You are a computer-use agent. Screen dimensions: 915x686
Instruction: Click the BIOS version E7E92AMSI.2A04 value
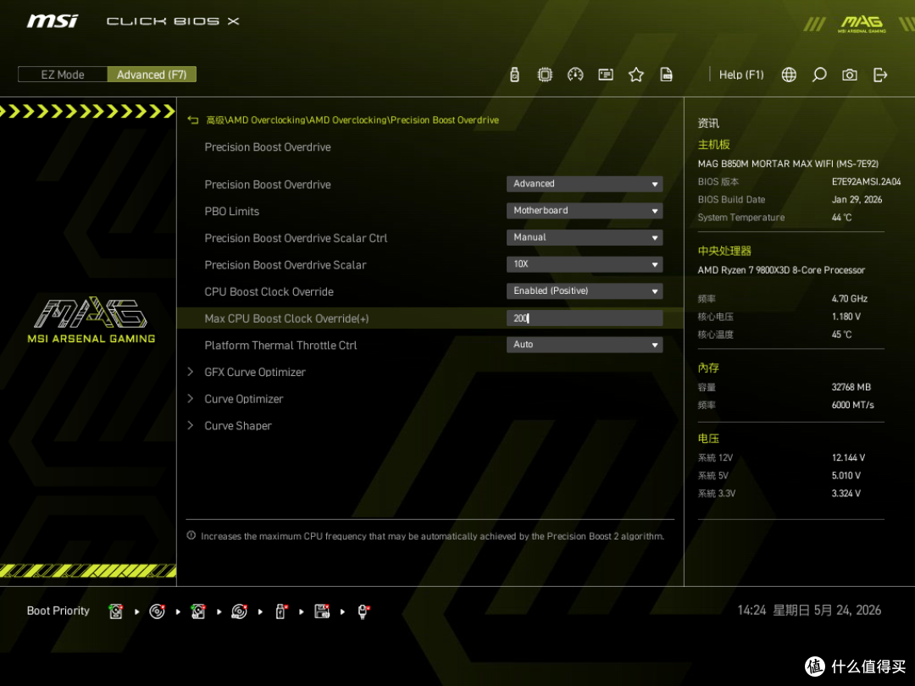866,182
